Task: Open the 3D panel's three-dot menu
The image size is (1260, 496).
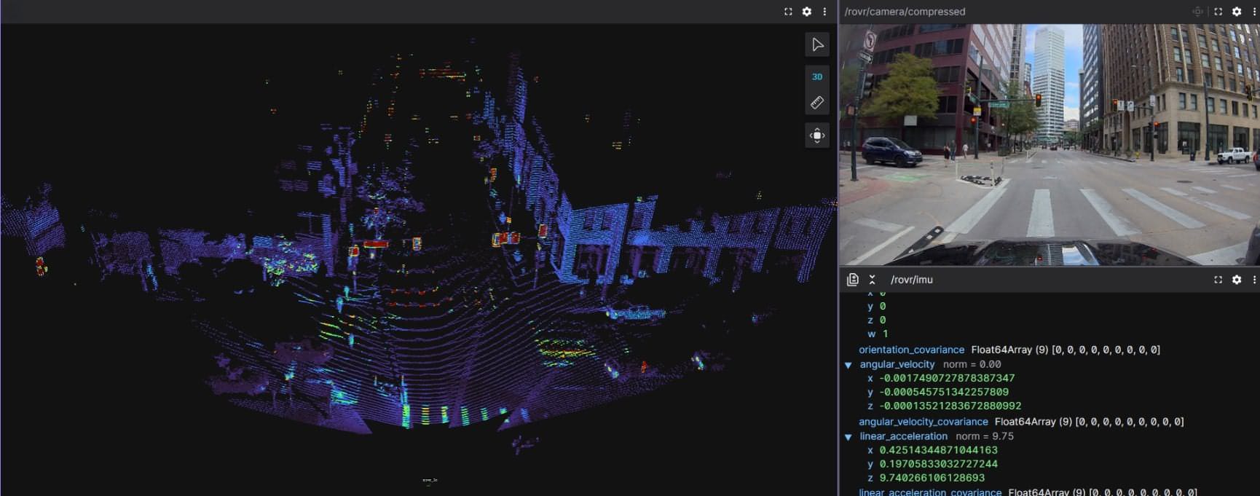Action: coord(824,12)
